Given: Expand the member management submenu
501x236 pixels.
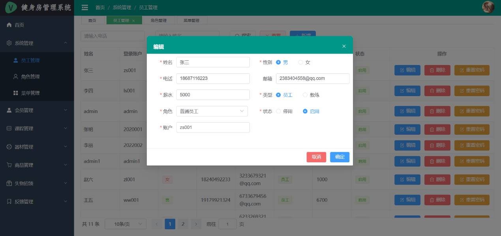Looking at the screenshot, I should (37, 110).
